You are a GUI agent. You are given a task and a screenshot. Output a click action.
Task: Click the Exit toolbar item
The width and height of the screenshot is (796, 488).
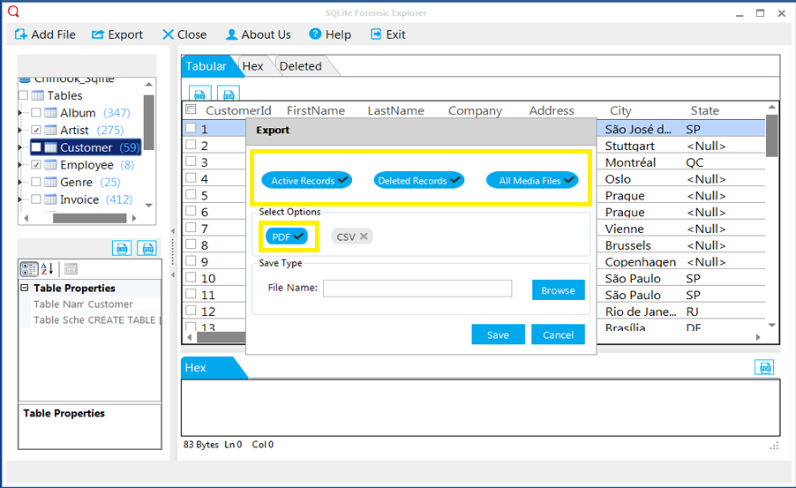point(387,34)
